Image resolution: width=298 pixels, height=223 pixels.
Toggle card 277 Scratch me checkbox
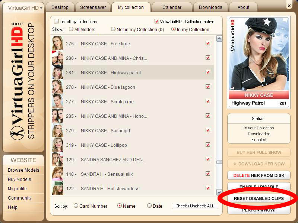tap(208, 101)
